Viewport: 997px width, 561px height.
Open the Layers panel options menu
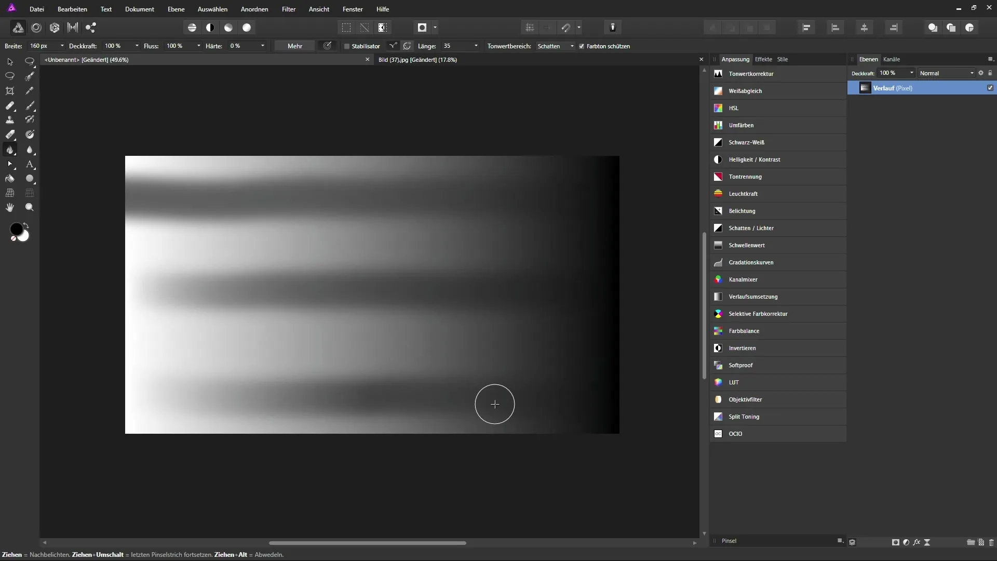990,59
